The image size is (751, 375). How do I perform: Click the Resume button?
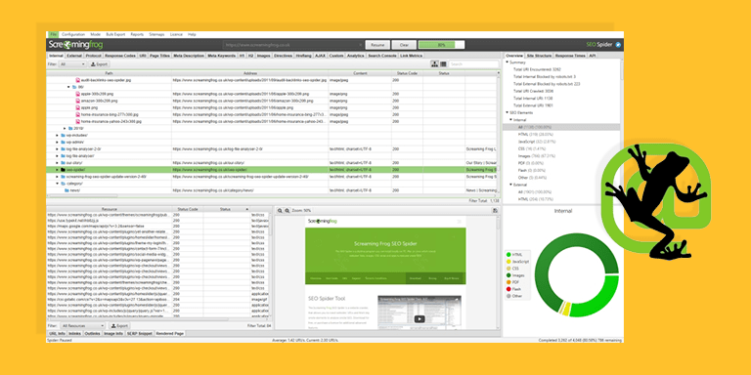(377, 45)
